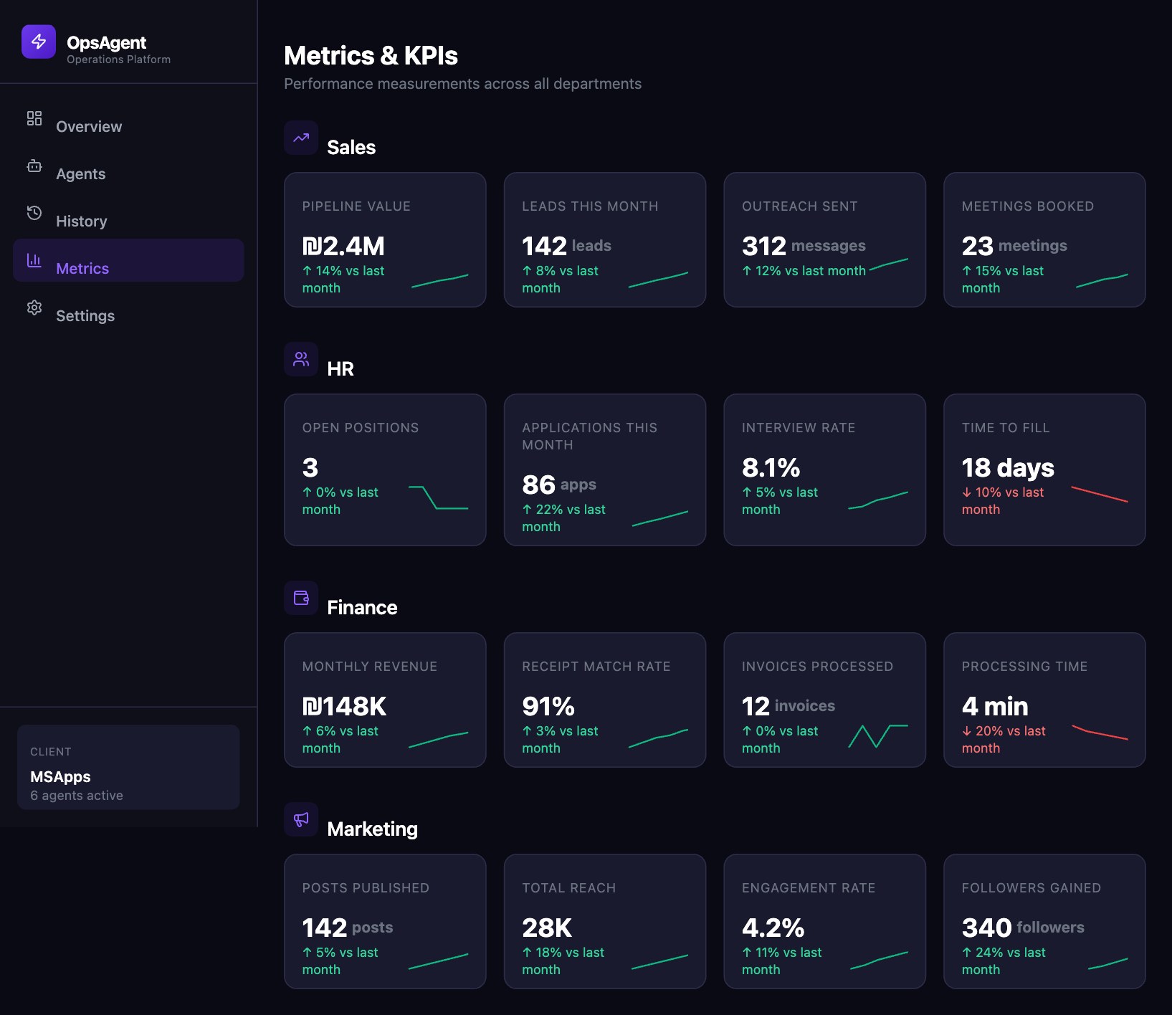
Task: Click the ₪148K monthly revenue value
Action: click(344, 706)
